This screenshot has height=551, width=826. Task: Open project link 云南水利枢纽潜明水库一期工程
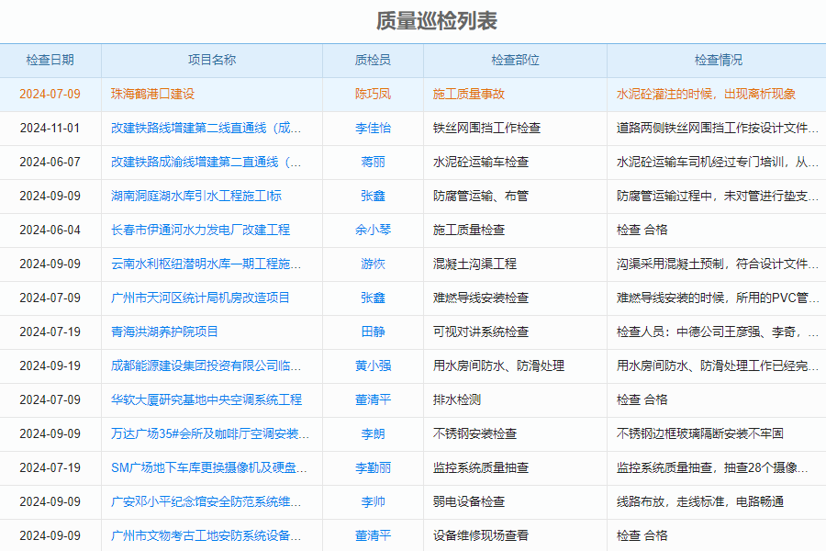point(206,264)
